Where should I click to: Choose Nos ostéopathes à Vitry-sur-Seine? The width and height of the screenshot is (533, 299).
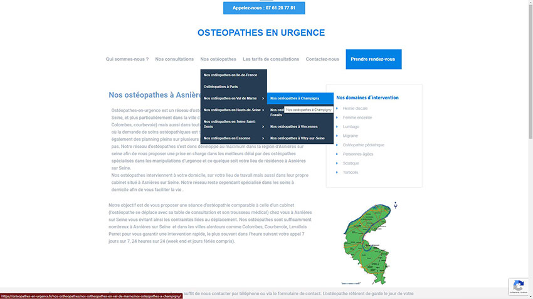click(x=297, y=138)
